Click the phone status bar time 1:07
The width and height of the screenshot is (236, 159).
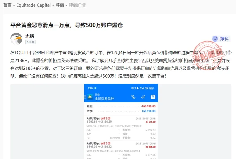click(91, 88)
